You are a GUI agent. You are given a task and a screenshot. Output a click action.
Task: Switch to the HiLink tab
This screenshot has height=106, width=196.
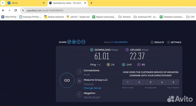click(26, 3)
